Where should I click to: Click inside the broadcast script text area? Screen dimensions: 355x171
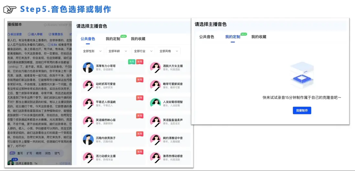[40, 93]
